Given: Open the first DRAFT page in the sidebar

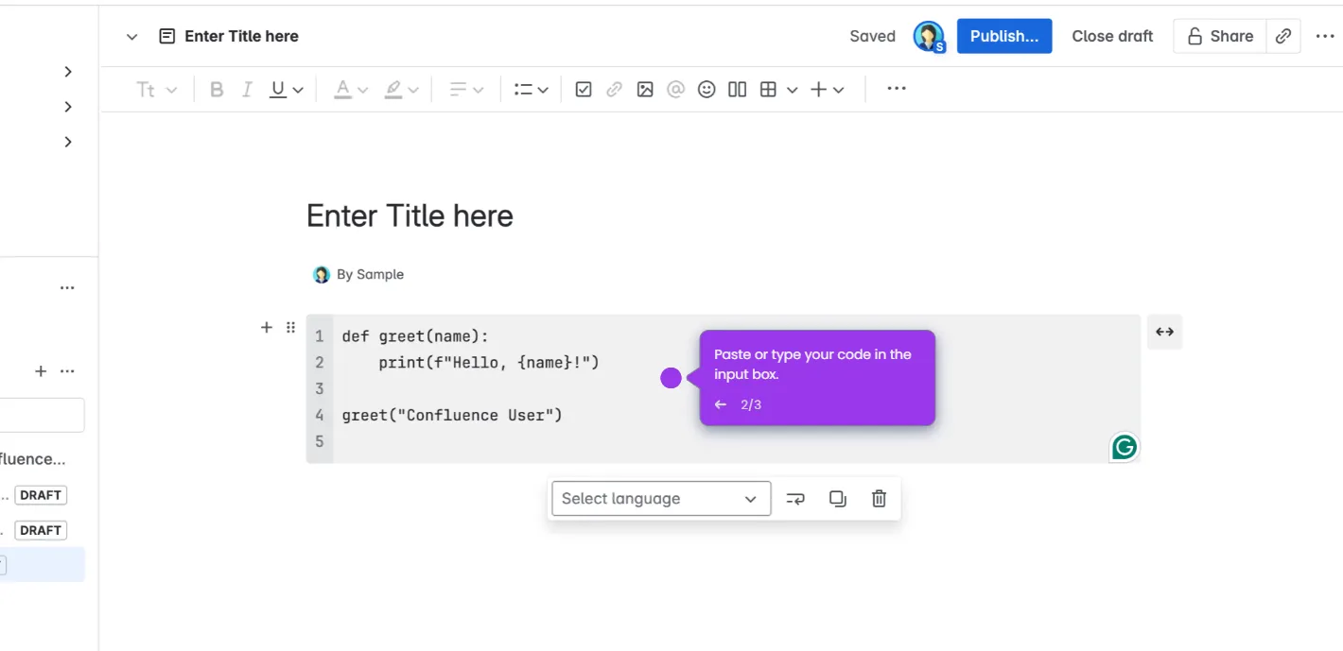Looking at the screenshot, I should (x=41, y=495).
